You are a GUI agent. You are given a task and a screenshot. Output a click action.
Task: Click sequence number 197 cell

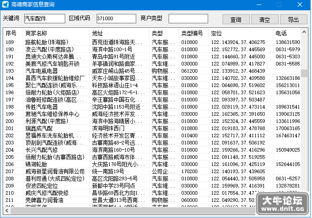(10, 100)
